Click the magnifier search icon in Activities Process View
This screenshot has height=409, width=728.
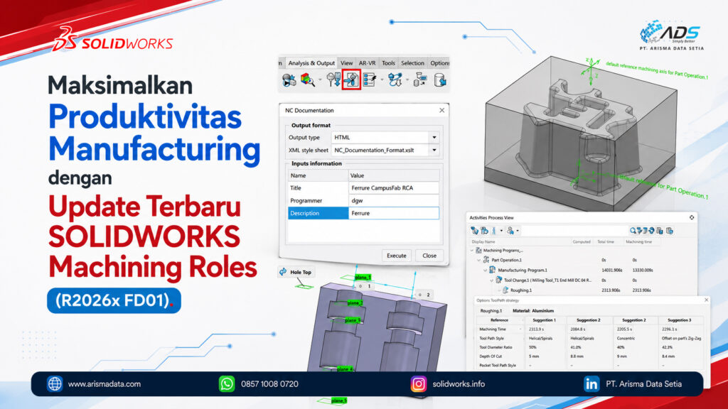[632, 231]
